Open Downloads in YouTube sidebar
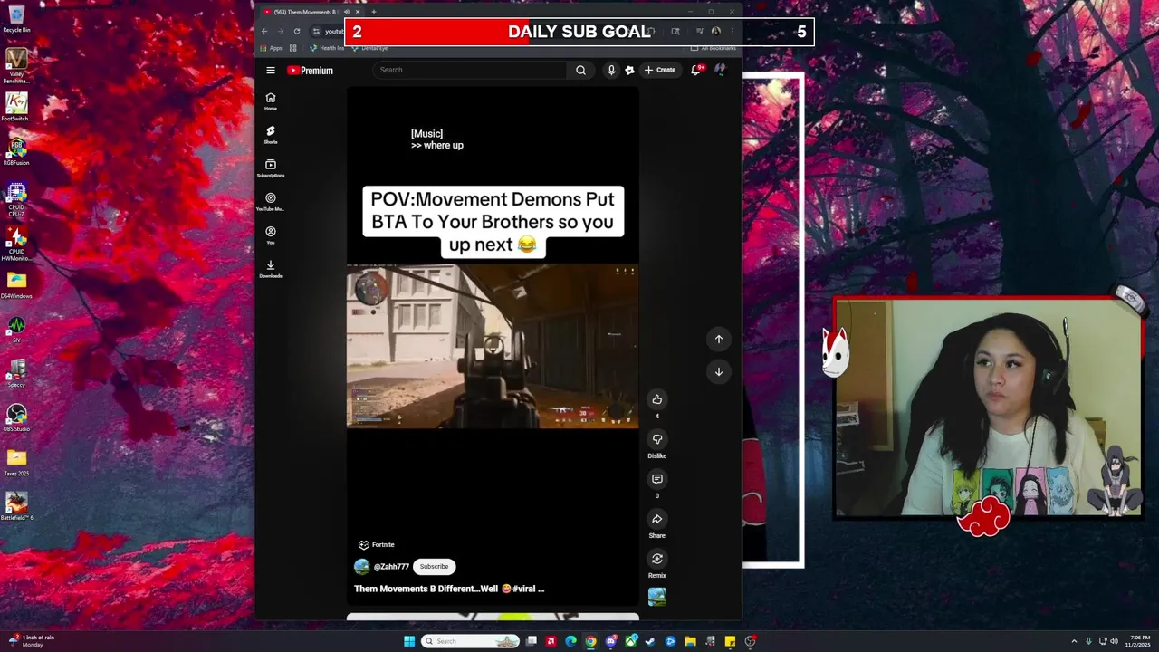 point(270,269)
